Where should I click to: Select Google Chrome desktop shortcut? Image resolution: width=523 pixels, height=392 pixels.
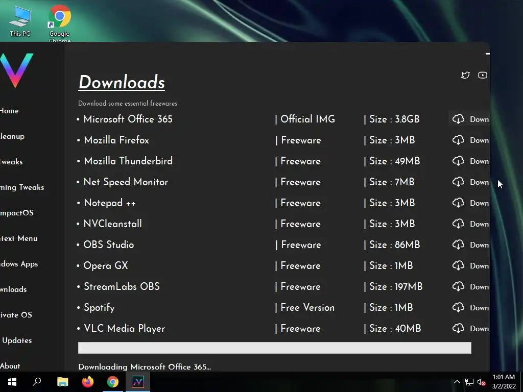click(x=59, y=23)
